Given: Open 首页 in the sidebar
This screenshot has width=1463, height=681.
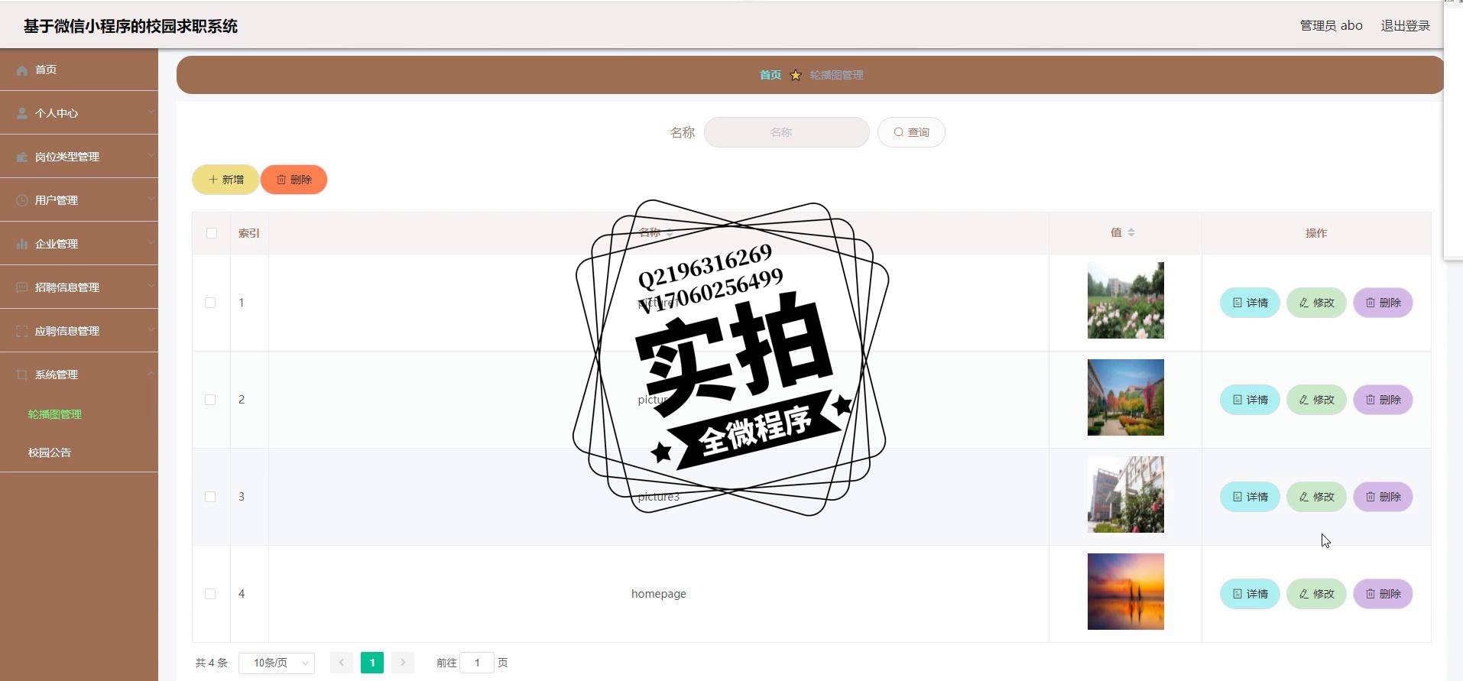Looking at the screenshot, I should click(x=79, y=70).
